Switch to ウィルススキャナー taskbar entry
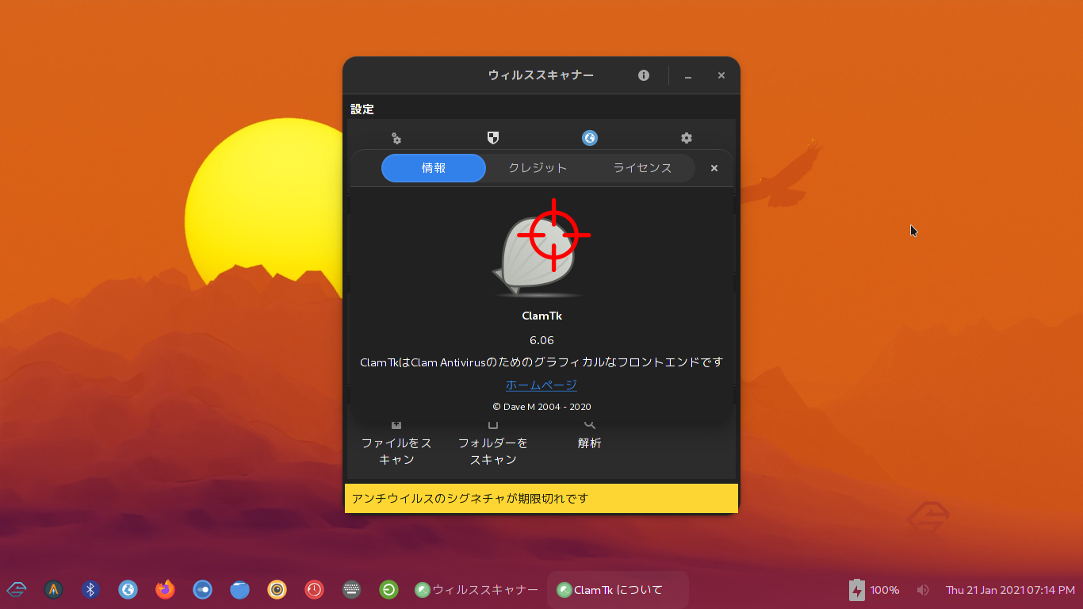 [x=476, y=590]
